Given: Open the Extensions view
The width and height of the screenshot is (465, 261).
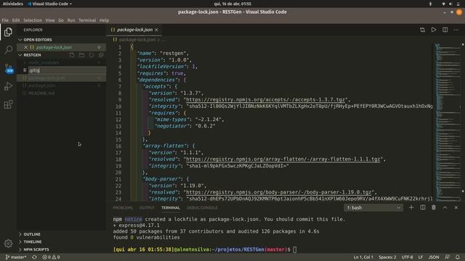Looking at the screenshot, I should [x=8, y=104].
